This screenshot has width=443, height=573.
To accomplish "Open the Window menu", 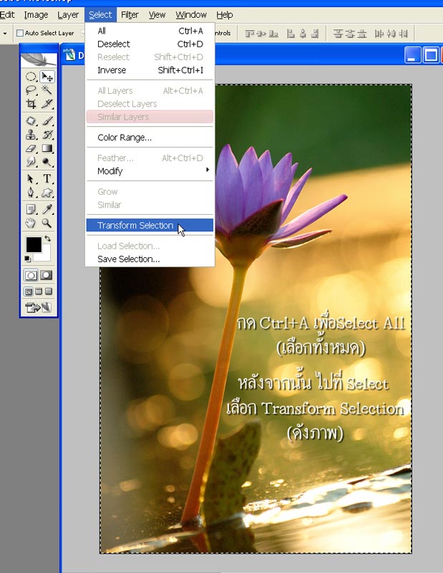I will [x=191, y=15].
